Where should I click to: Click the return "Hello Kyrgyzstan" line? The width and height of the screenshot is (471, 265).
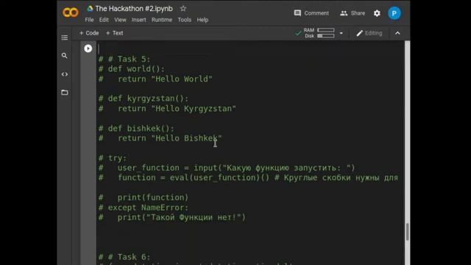click(167, 109)
